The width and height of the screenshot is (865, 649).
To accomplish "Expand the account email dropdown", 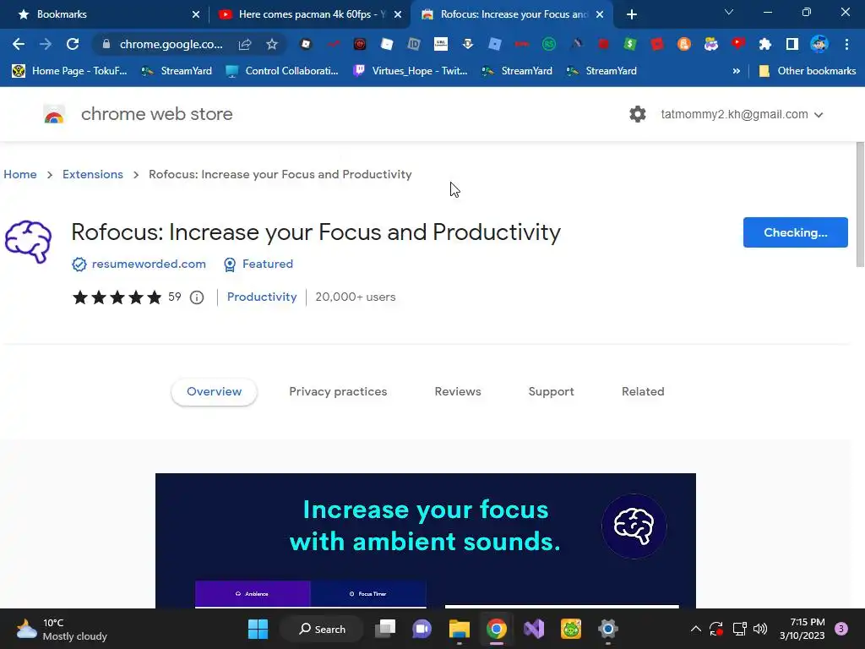I will [x=819, y=115].
